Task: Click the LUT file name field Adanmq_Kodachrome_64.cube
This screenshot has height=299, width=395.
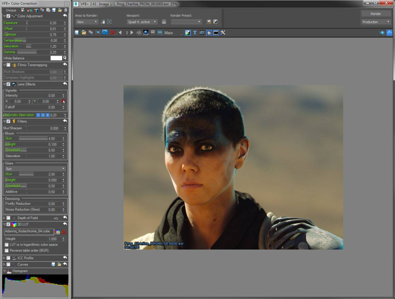Action: click(x=29, y=231)
